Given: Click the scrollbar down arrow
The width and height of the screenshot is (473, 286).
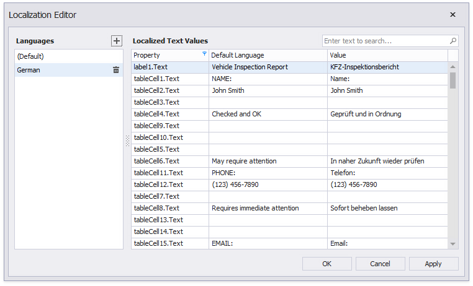Looking at the screenshot, I should [453, 244].
